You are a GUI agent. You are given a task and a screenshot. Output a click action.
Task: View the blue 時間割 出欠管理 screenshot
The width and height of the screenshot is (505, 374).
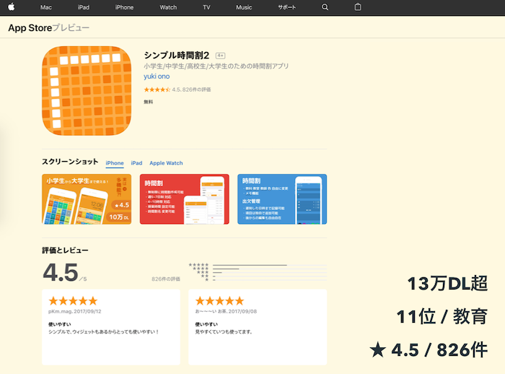(x=282, y=199)
